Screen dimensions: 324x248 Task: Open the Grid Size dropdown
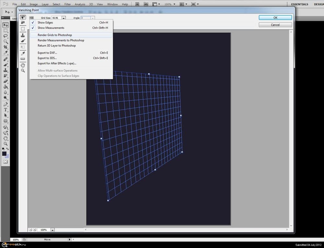pos(64,18)
